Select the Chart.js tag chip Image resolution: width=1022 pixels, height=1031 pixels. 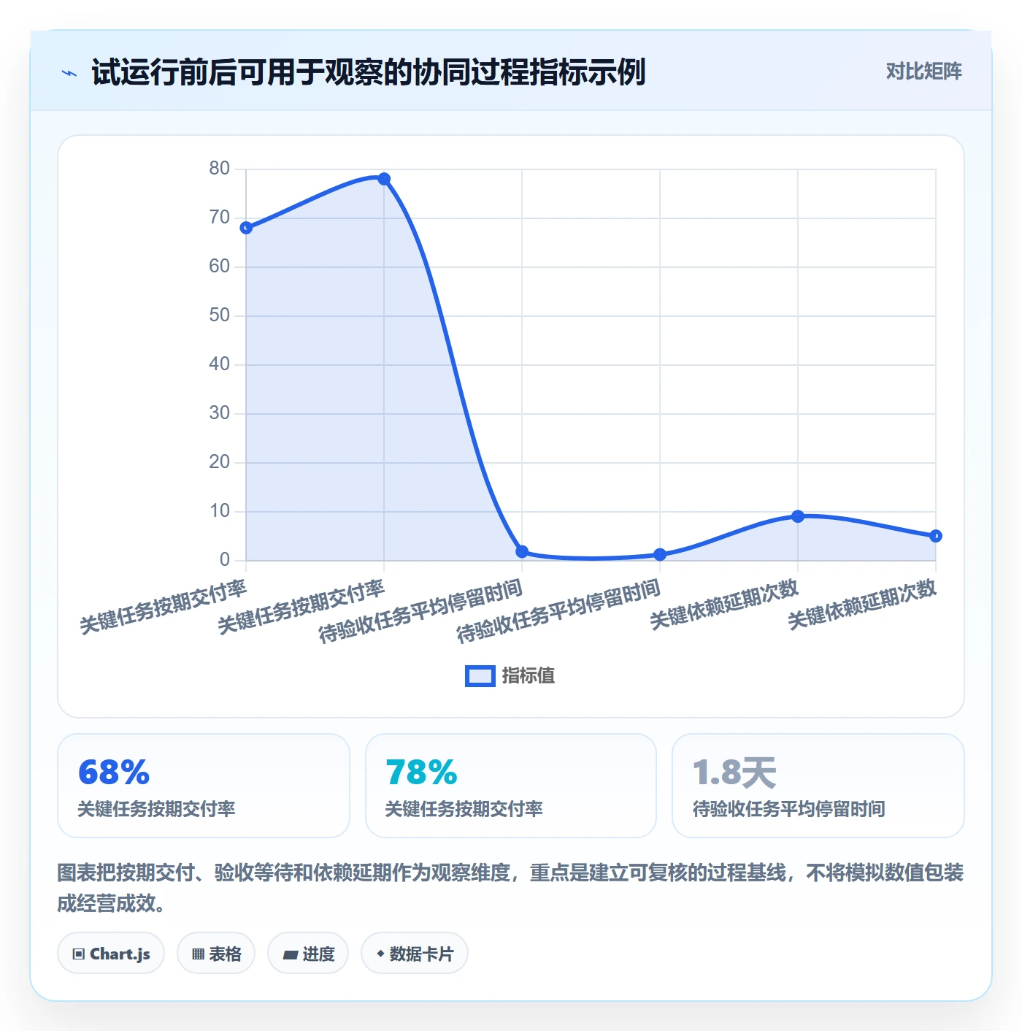pyautogui.click(x=111, y=953)
